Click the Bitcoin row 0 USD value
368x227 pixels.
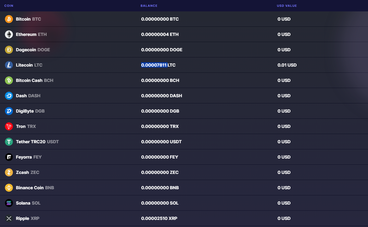(284, 19)
